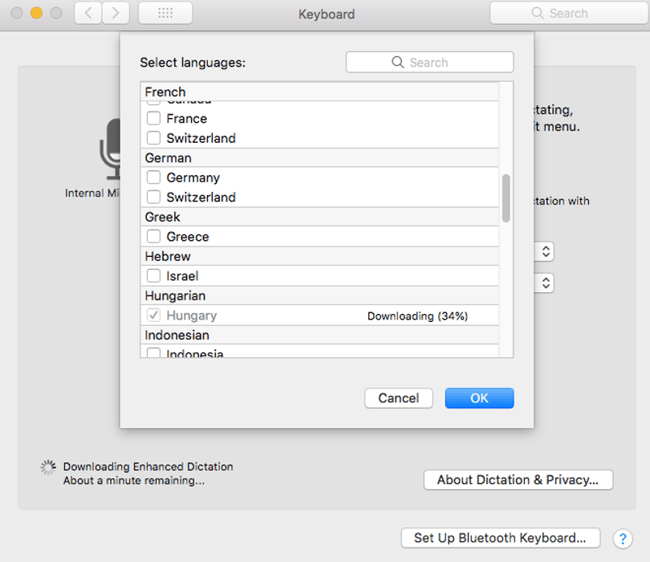Select the Internal Microphone icon
650x562 pixels.
[110, 149]
